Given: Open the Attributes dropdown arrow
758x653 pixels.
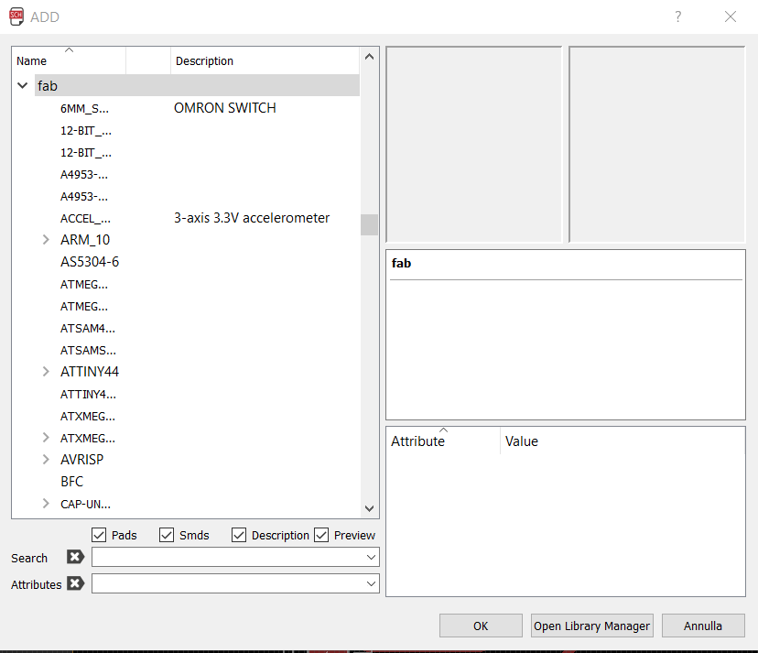Looking at the screenshot, I should pyautogui.click(x=371, y=583).
